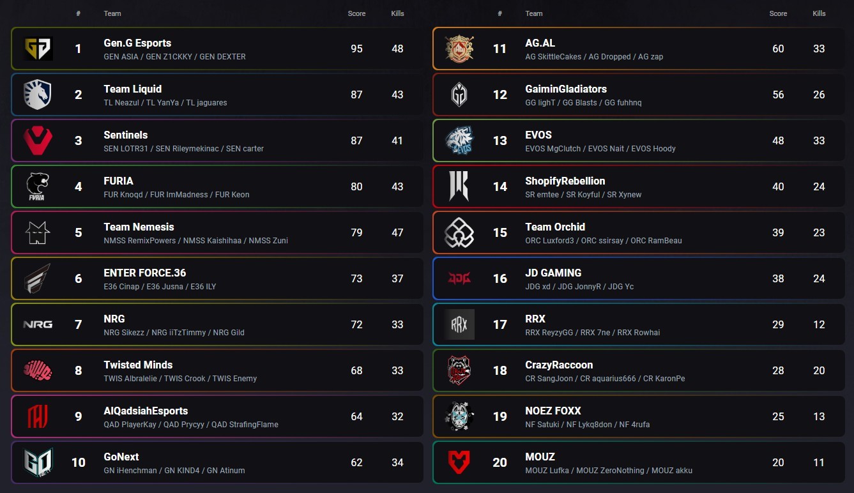Click GaiminGladiators score of 56

click(778, 95)
